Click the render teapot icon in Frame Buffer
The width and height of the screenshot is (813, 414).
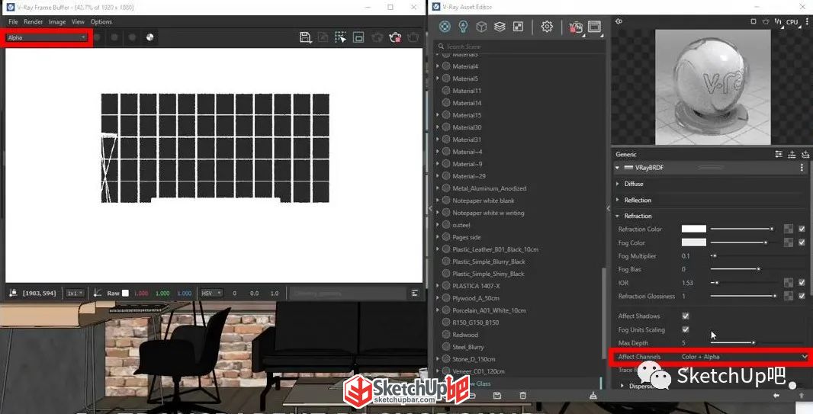pyautogui.click(x=413, y=37)
